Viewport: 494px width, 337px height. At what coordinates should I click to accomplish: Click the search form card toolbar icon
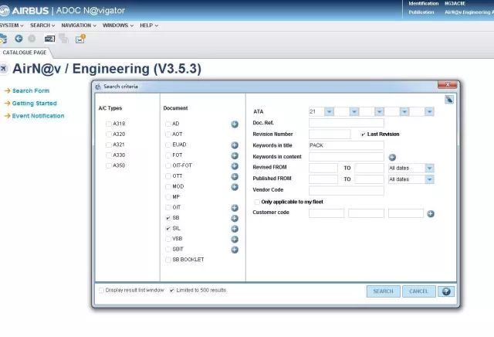pos(49,39)
